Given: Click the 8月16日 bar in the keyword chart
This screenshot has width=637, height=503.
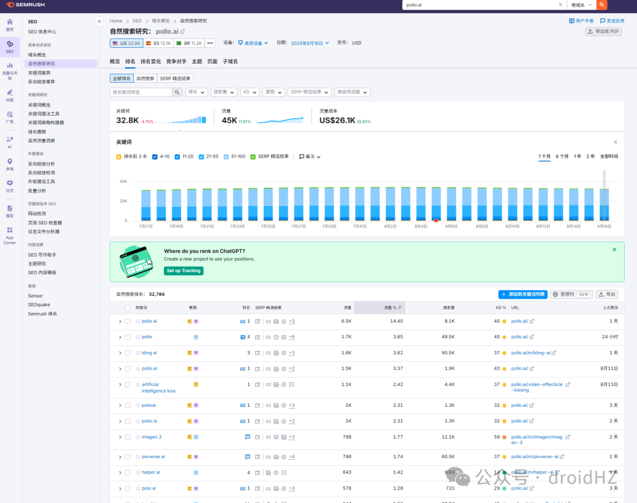Looking at the screenshot, I should [x=604, y=204].
